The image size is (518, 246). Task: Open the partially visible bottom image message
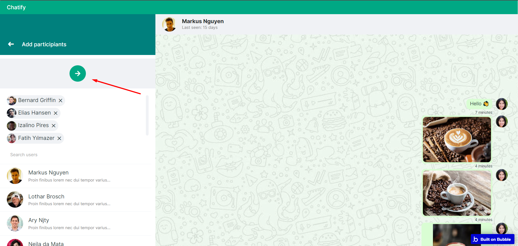click(457, 235)
